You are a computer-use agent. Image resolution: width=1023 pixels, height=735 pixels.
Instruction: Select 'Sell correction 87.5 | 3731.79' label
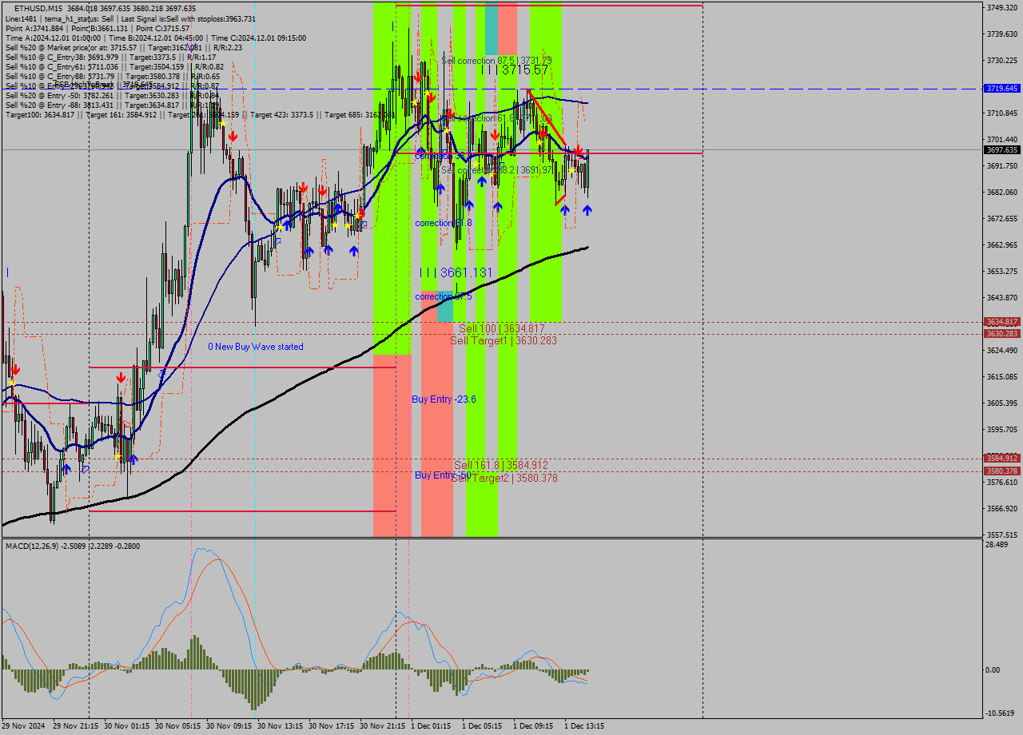(496, 61)
